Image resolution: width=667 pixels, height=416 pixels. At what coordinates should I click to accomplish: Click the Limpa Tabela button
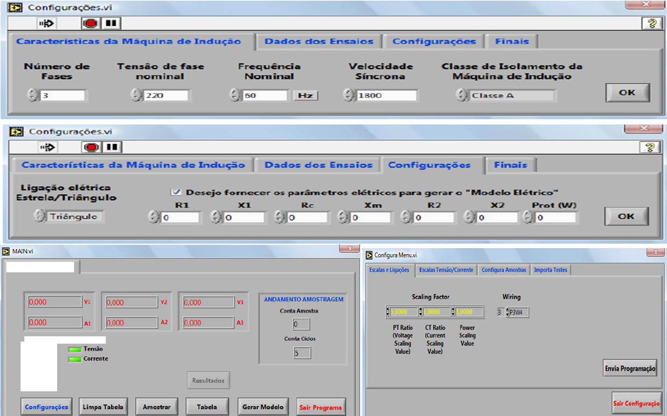(103, 407)
